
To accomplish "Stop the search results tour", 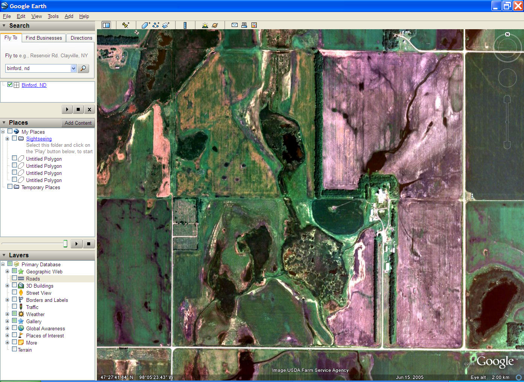I will coord(78,109).
